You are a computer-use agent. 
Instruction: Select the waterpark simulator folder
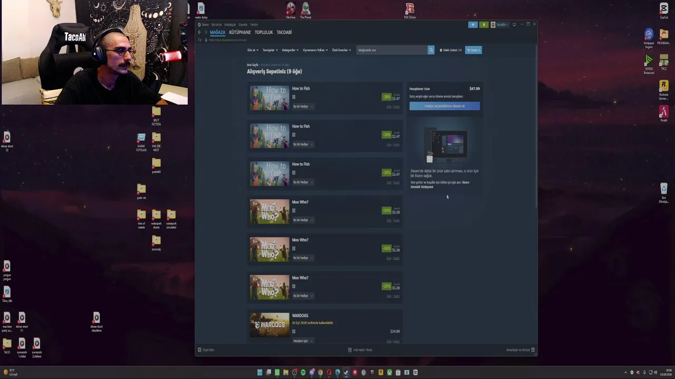tap(171, 220)
